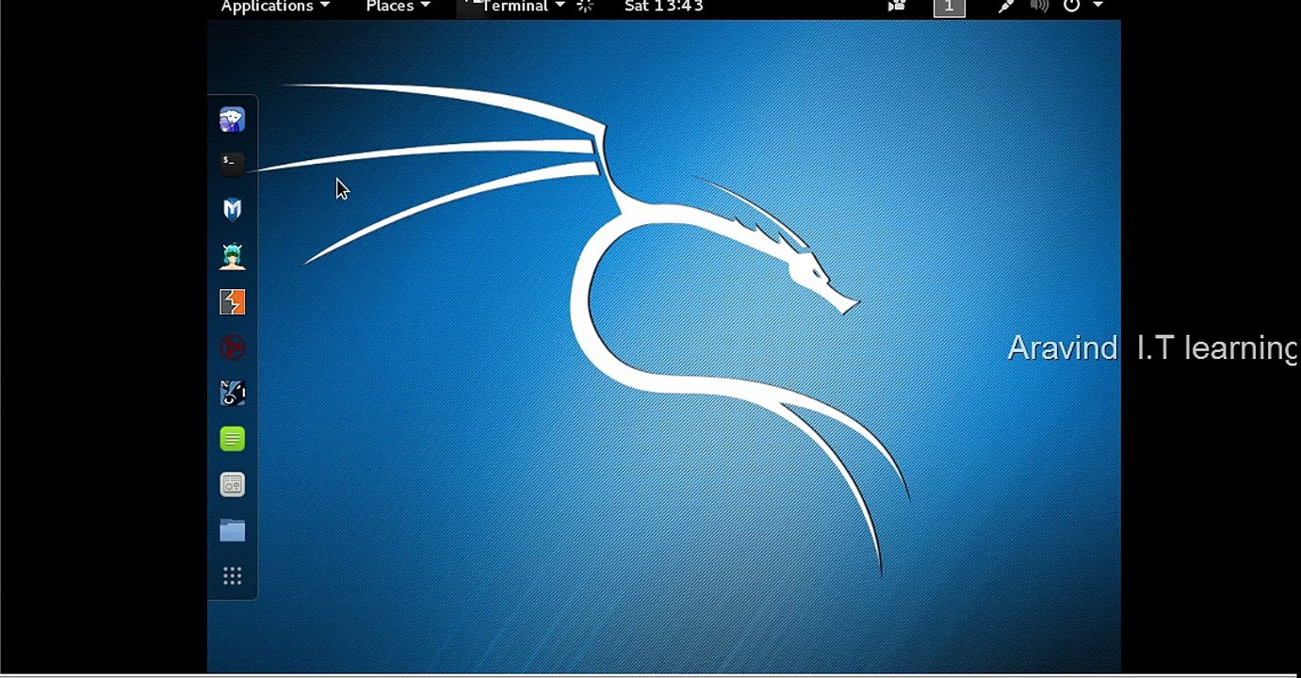Open Burp Suite from the dock
The height and width of the screenshot is (678, 1301).
(x=232, y=301)
